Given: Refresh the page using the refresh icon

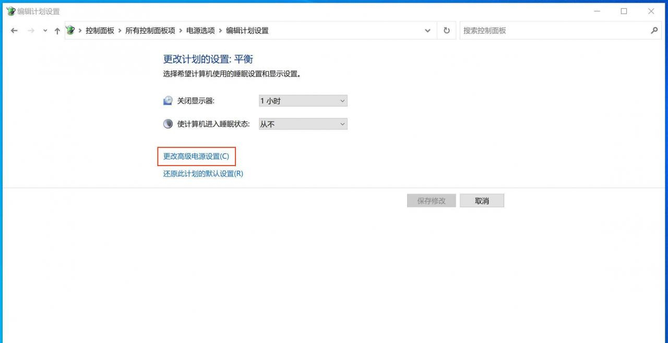Looking at the screenshot, I should coord(447,31).
